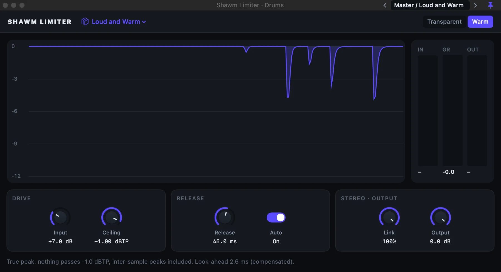Image resolution: width=501 pixels, height=272 pixels.
Task: Click the stereo Link knob
Action: 389,217
